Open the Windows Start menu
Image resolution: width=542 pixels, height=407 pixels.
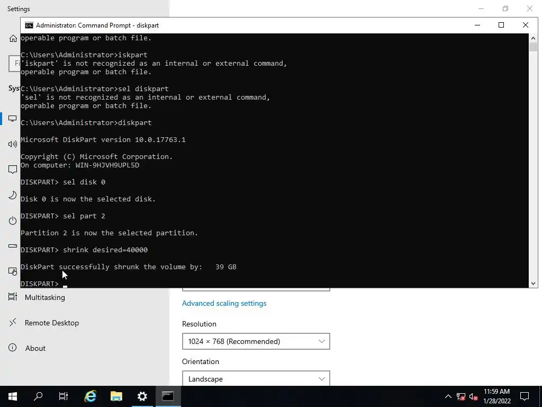click(13, 396)
